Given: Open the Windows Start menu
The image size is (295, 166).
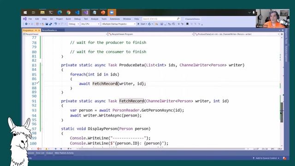Looking at the screenshot, I should coord(25,12).
